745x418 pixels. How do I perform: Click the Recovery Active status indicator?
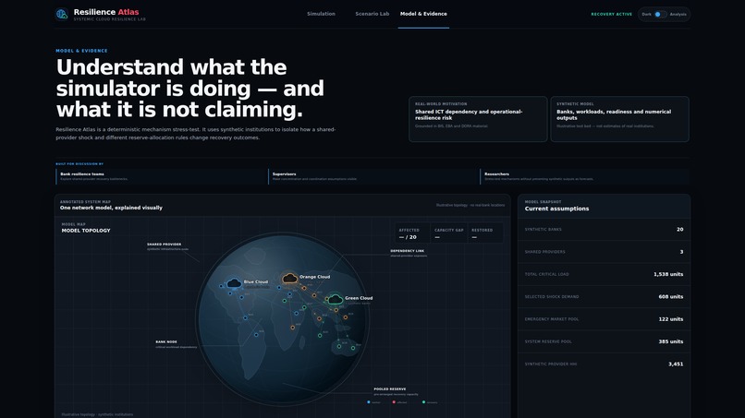pos(612,14)
